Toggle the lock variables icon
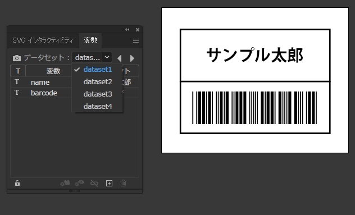The width and height of the screenshot is (355, 215). pos(17,183)
